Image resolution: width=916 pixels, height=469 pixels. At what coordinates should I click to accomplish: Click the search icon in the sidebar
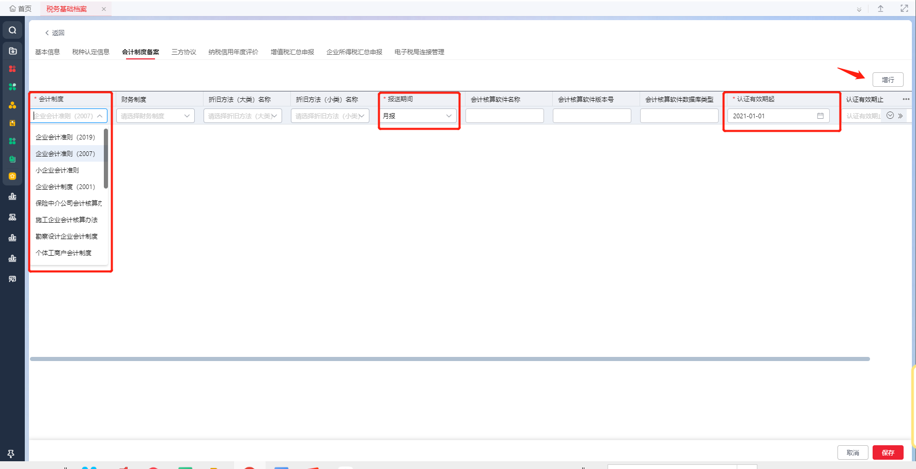point(12,30)
